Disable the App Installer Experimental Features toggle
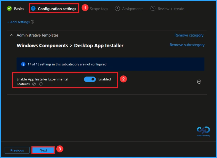Screen dimensions: 217x158 [x=90, y=79]
